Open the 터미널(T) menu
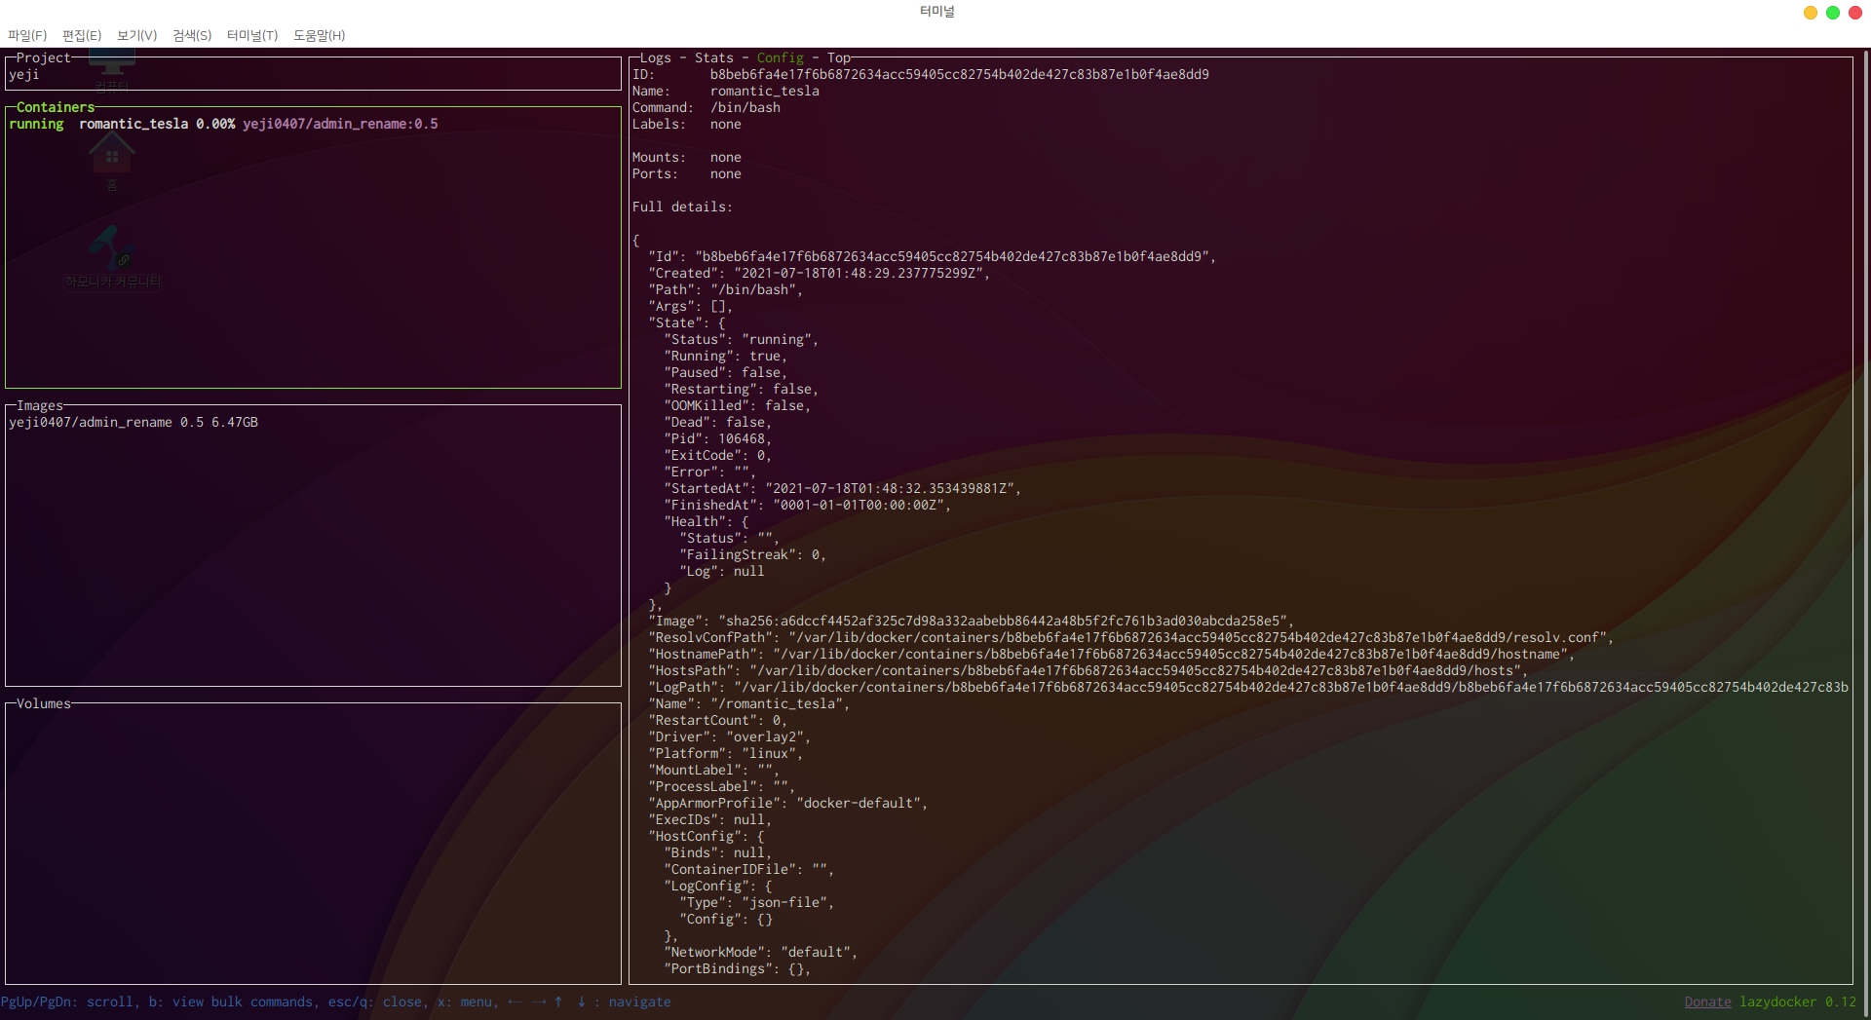The width and height of the screenshot is (1871, 1020). [x=252, y=35]
